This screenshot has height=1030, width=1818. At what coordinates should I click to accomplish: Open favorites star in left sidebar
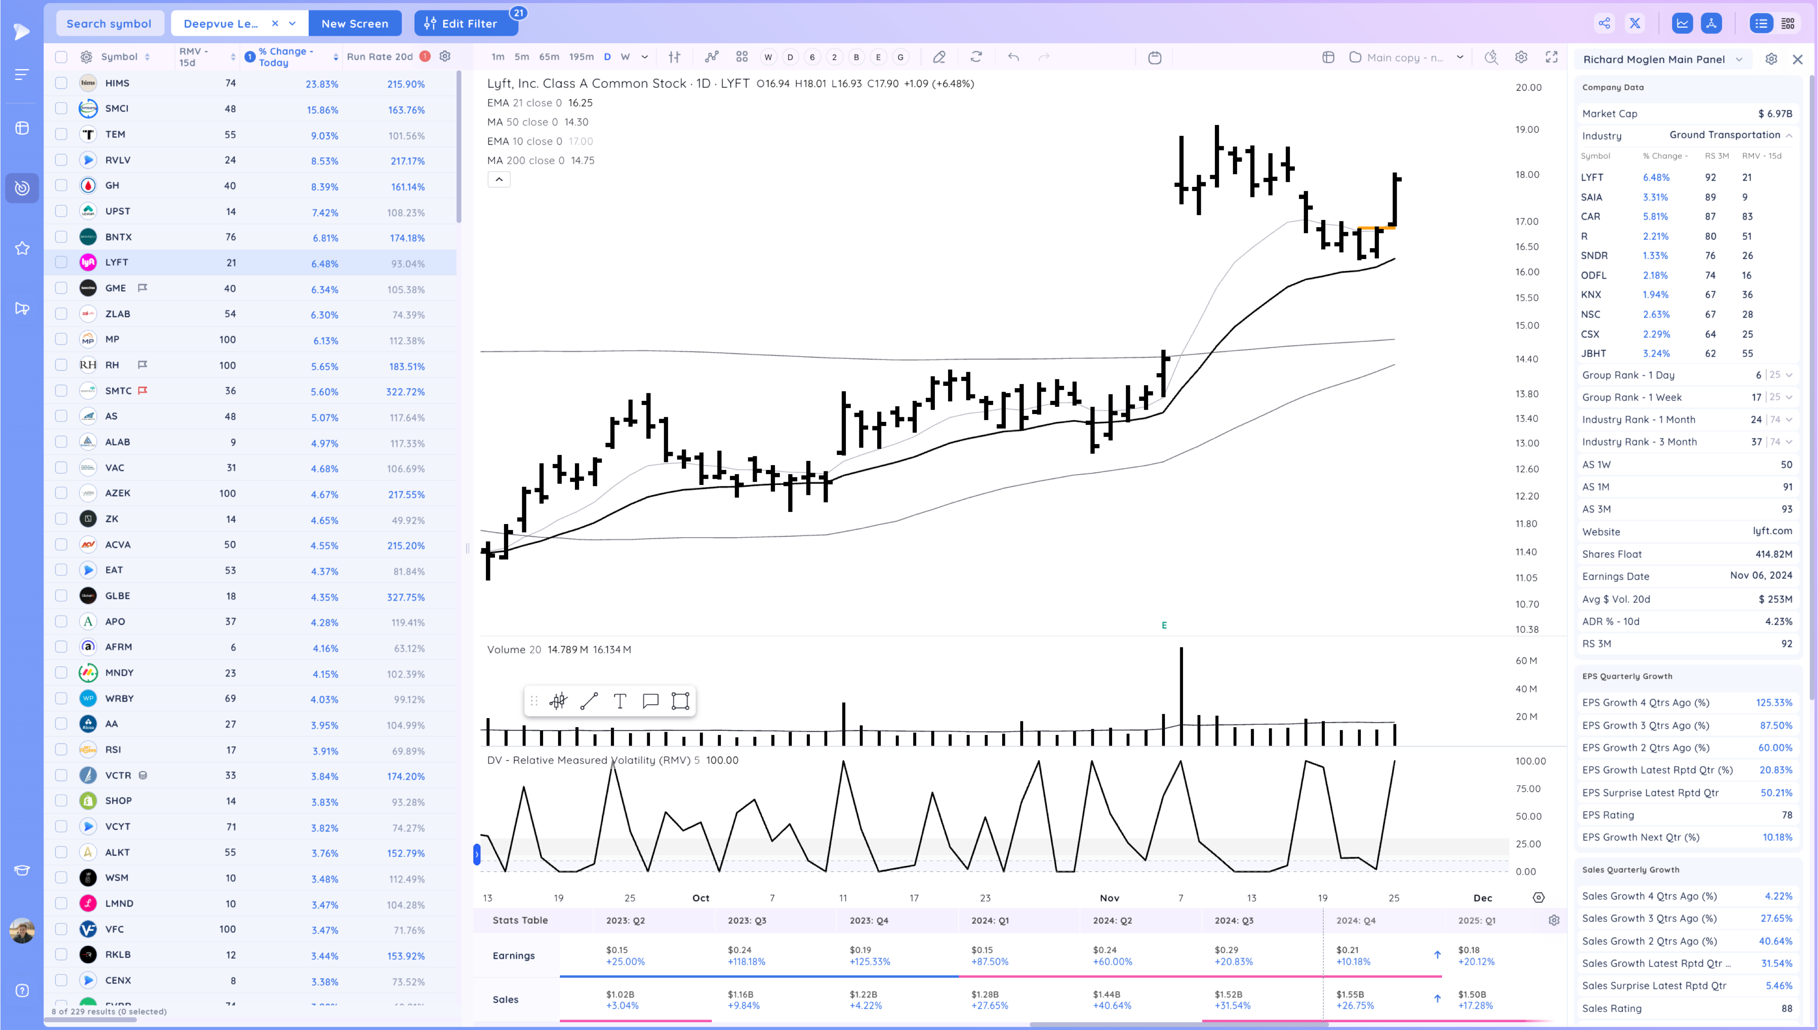tap(22, 248)
